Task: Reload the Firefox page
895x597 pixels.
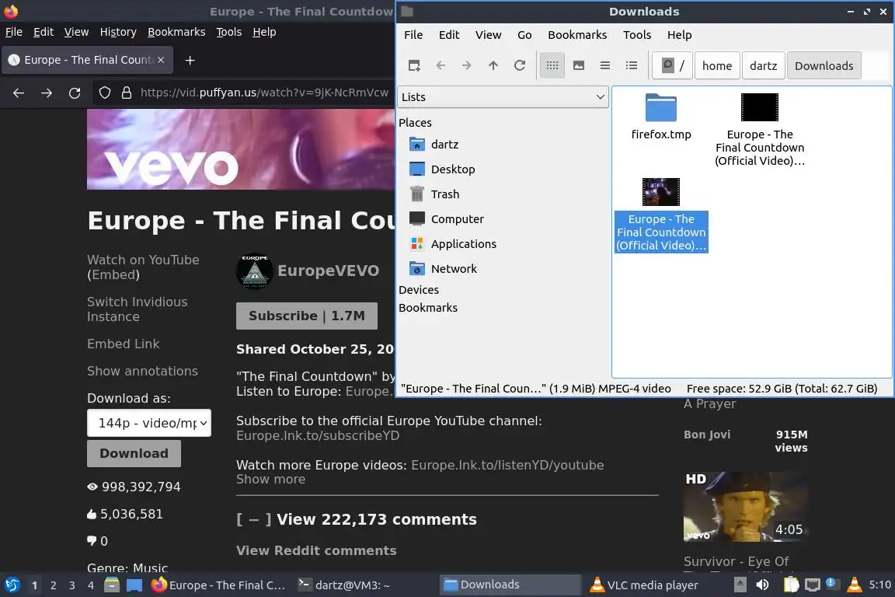Action: pos(75,93)
